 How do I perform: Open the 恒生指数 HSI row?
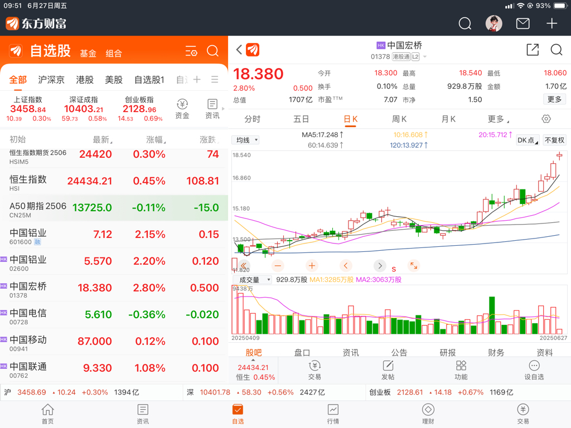114,181
